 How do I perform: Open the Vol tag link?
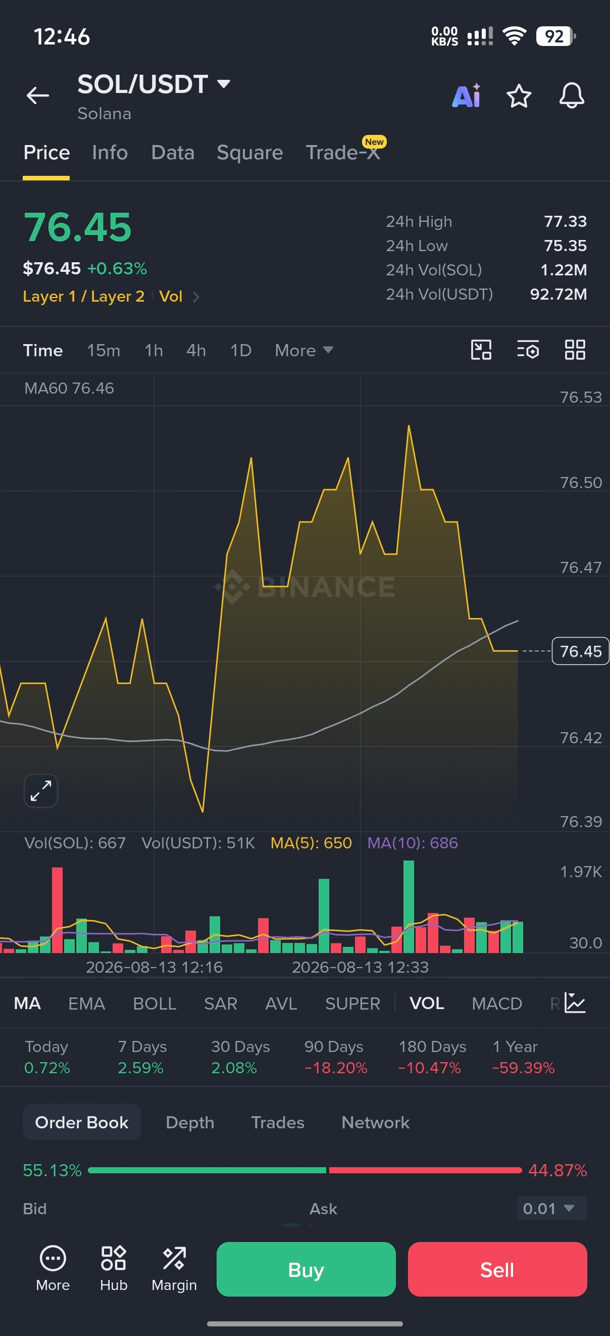tap(171, 296)
